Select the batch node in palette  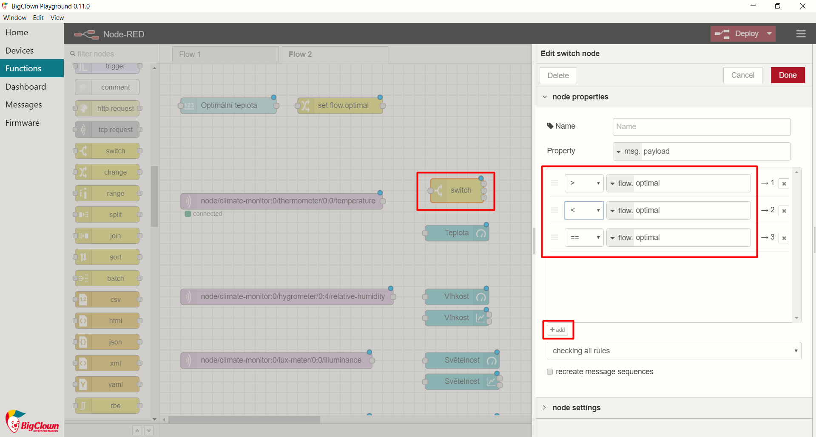[x=107, y=278]
